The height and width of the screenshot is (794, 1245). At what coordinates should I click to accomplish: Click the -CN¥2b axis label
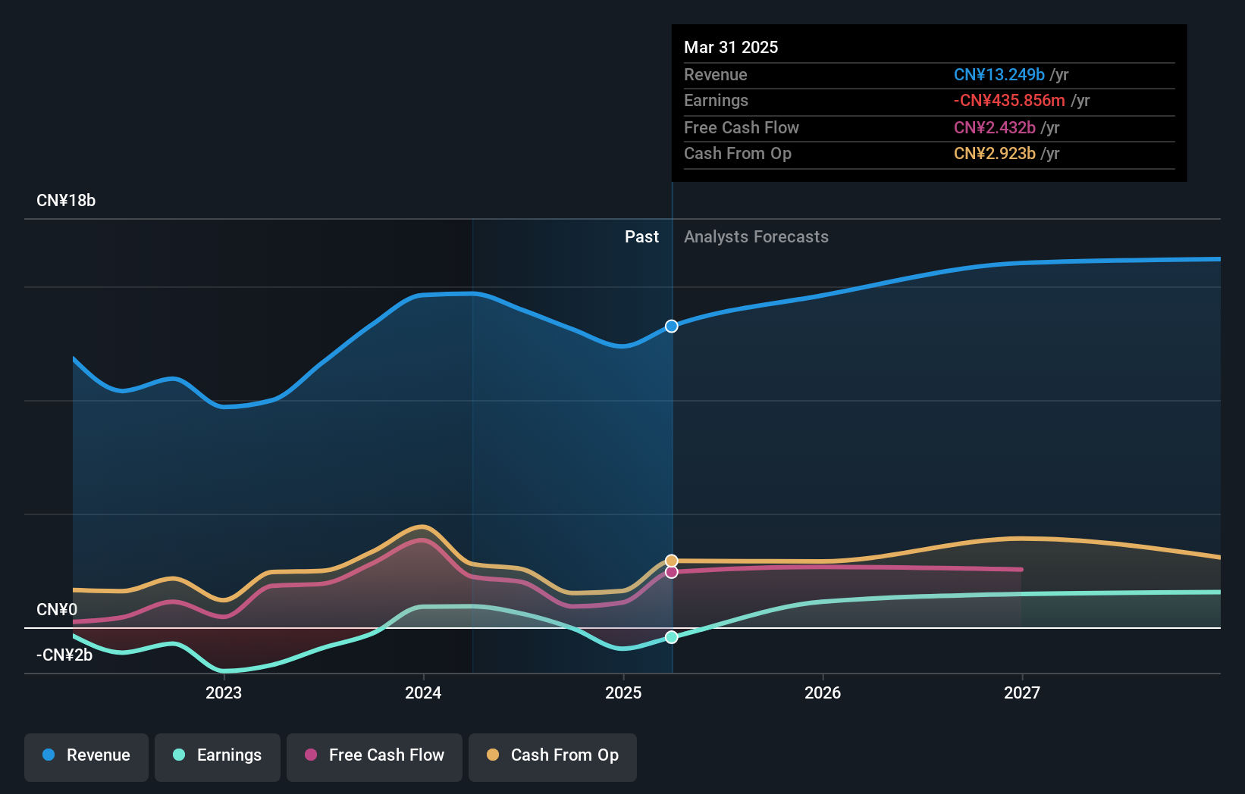point(64,655)
